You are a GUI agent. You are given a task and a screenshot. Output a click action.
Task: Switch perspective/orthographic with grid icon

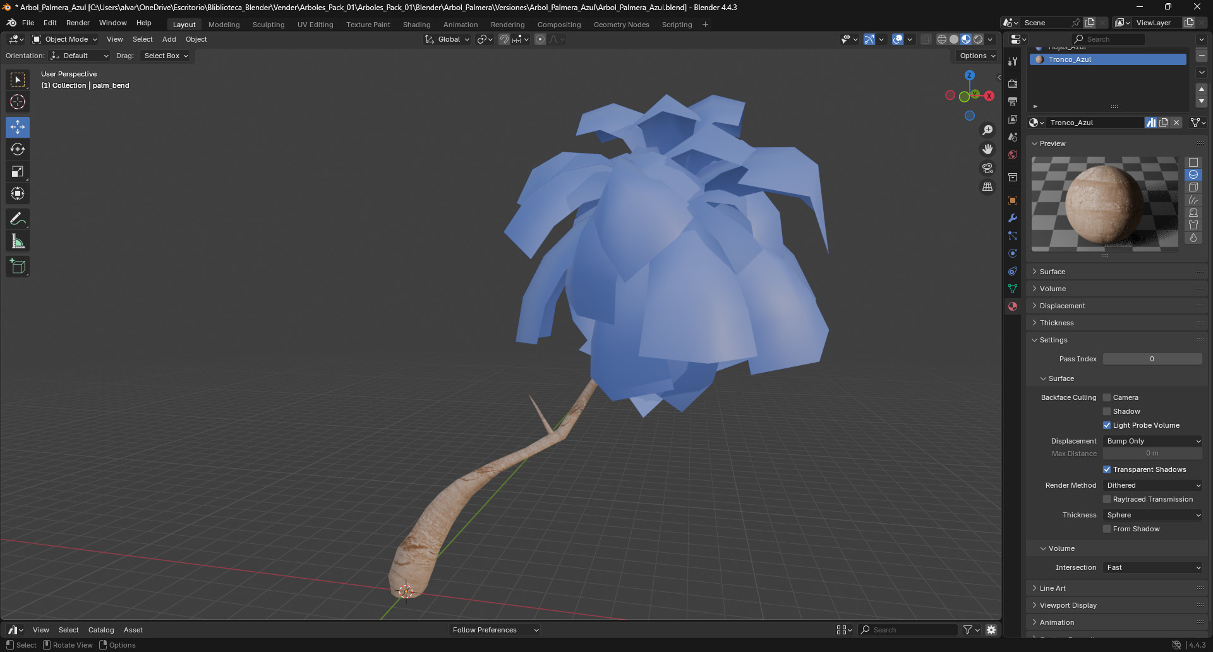click(987, 187)
